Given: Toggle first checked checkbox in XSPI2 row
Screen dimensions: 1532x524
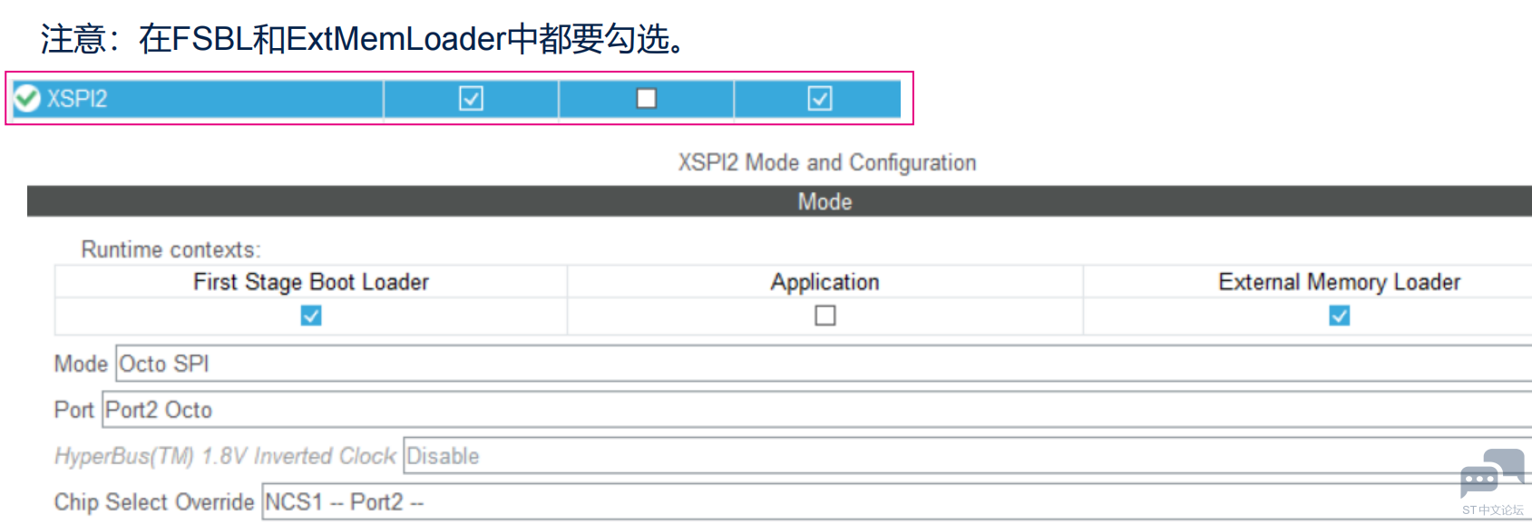Looking at the screenshot, I should 471,99.
